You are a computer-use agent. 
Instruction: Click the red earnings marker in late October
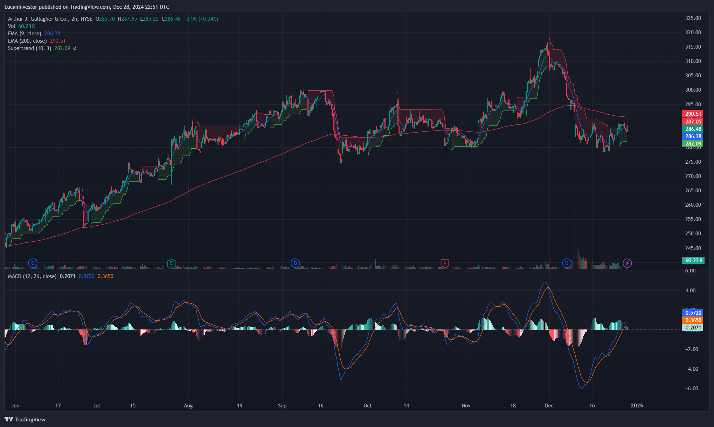445,263
